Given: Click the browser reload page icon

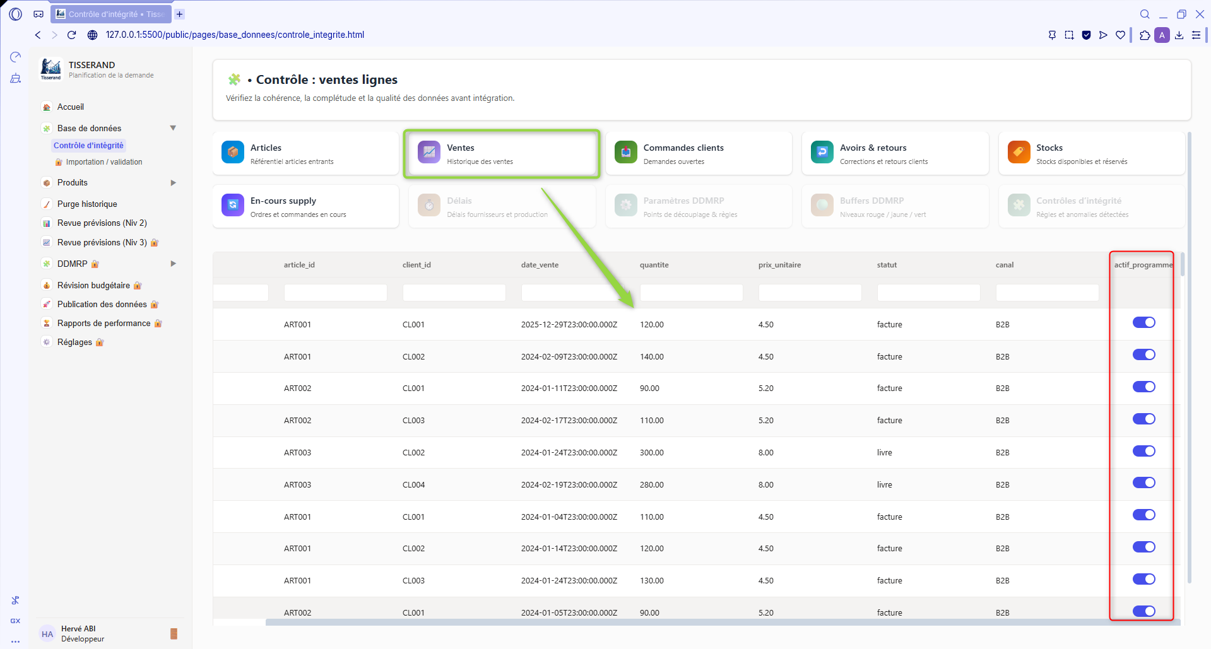Looking at the screenshot, I should coord(72,35).
